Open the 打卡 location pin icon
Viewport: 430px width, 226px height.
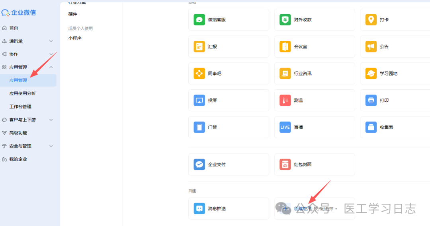coord(371,20)
